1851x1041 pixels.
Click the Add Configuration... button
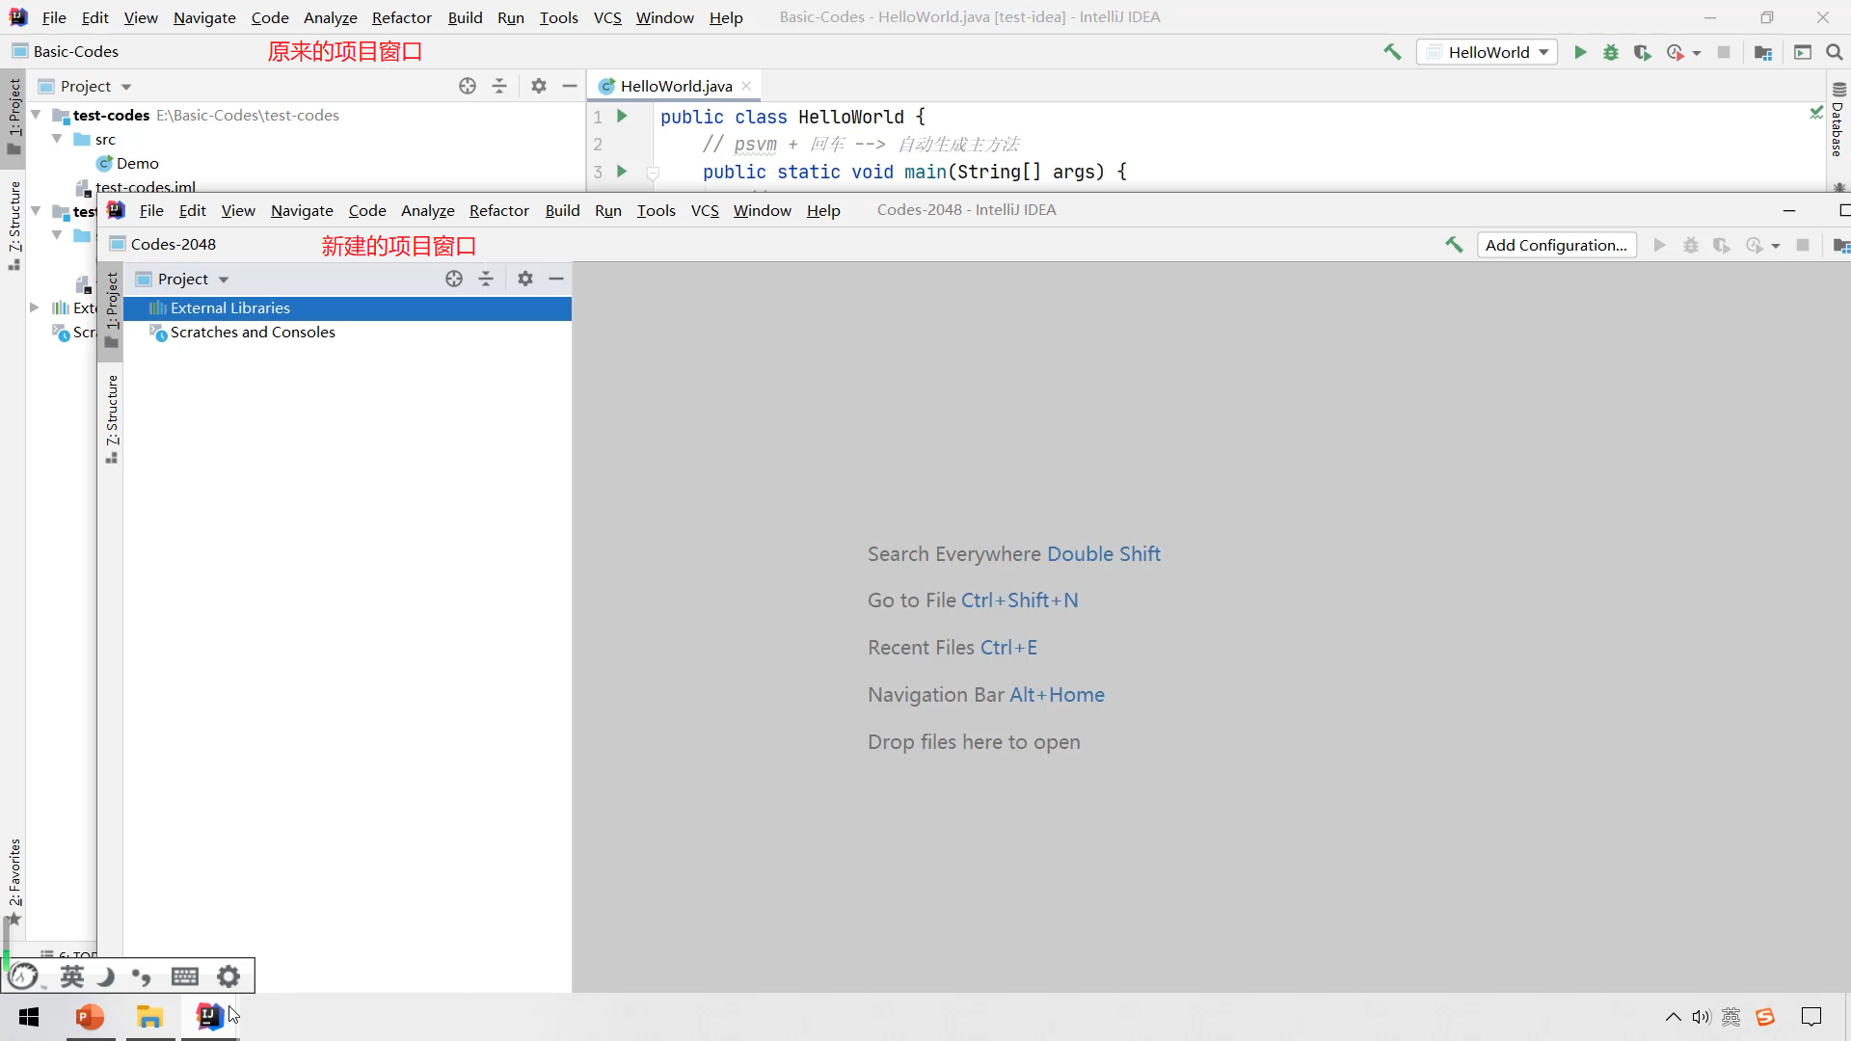(1555, 245)
